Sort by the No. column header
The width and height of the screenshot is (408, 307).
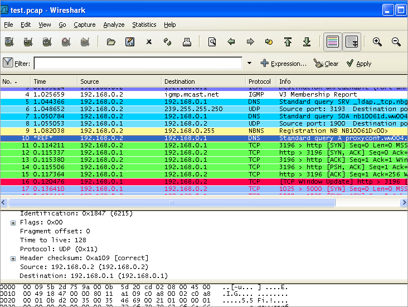(x=15, y=81)
